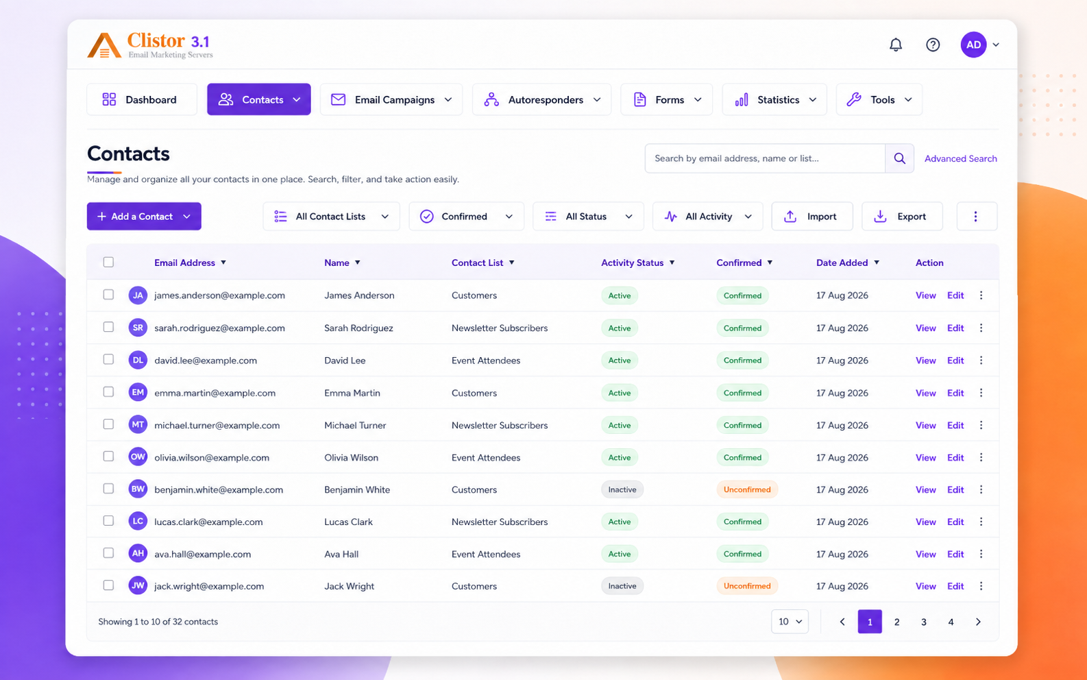1087x680 pixels.
Task: Check the box for Benjamin White
Action: (108, 489)
